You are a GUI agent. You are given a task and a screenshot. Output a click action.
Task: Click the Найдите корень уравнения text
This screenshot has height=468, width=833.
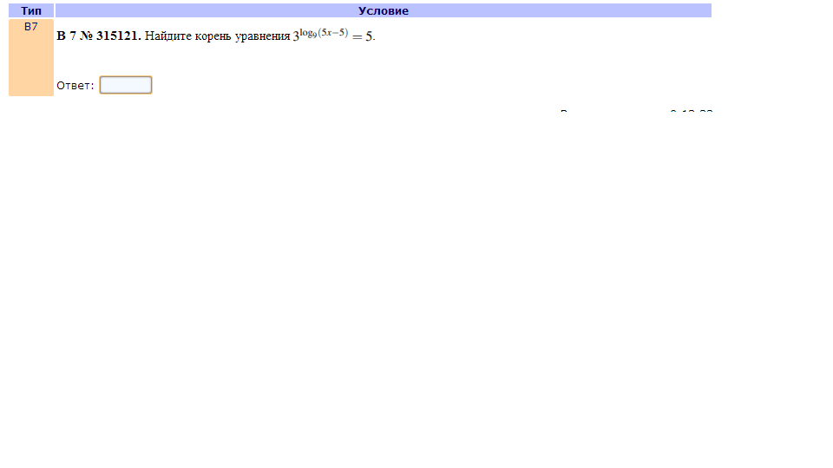(217, 36)
